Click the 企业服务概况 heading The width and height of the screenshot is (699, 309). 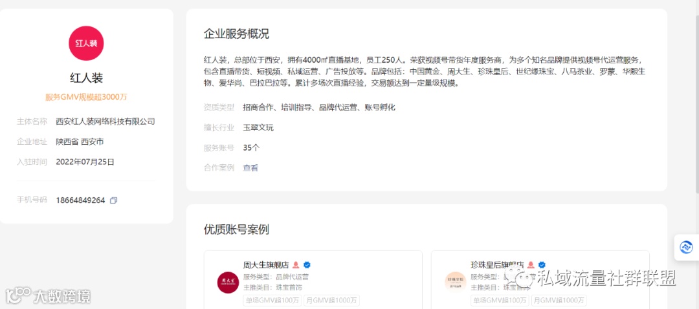tap(236, 34)
